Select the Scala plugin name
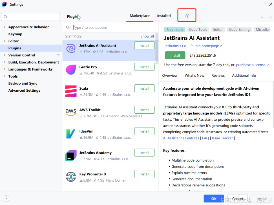 (83, 89)
